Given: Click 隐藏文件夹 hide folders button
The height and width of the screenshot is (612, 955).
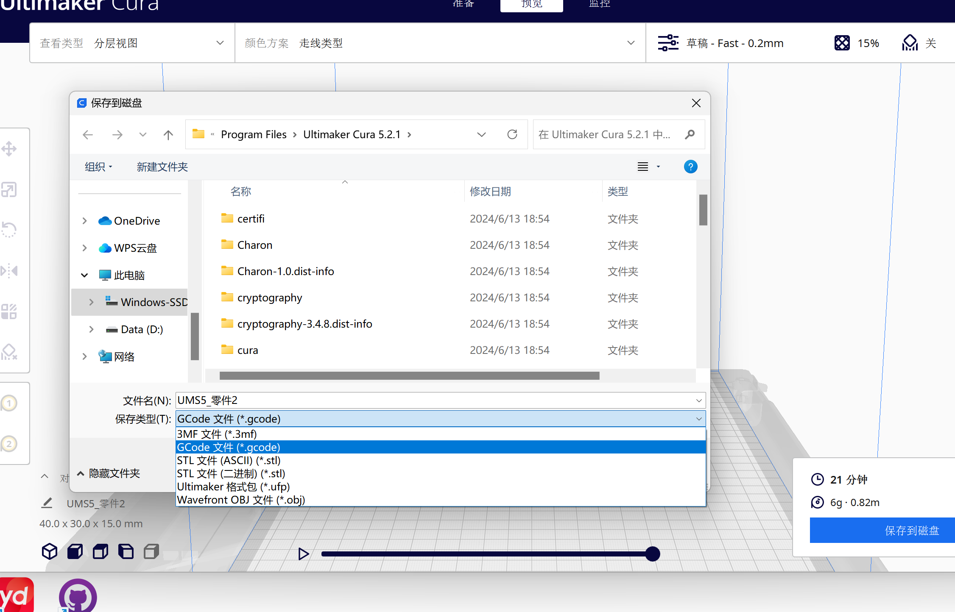Looking at the screenshot, I should pos(109,473).
